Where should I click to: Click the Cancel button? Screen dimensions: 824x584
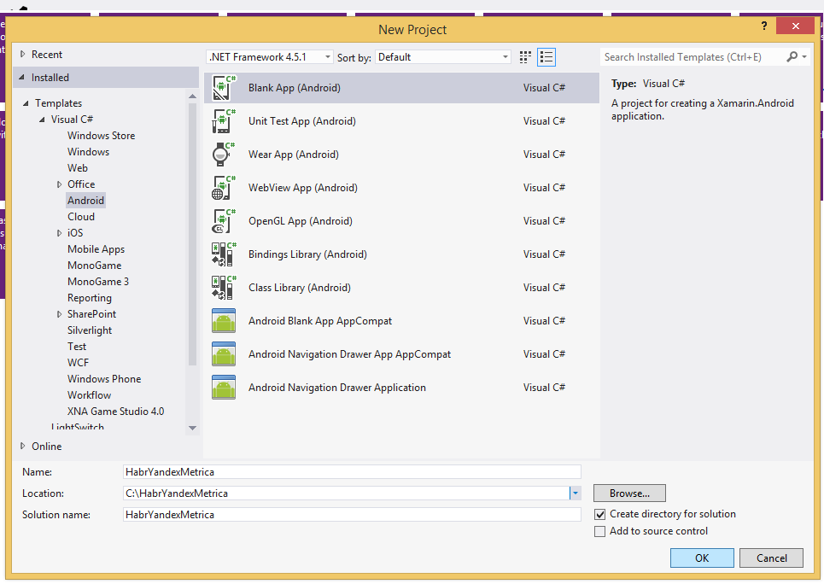771,558
